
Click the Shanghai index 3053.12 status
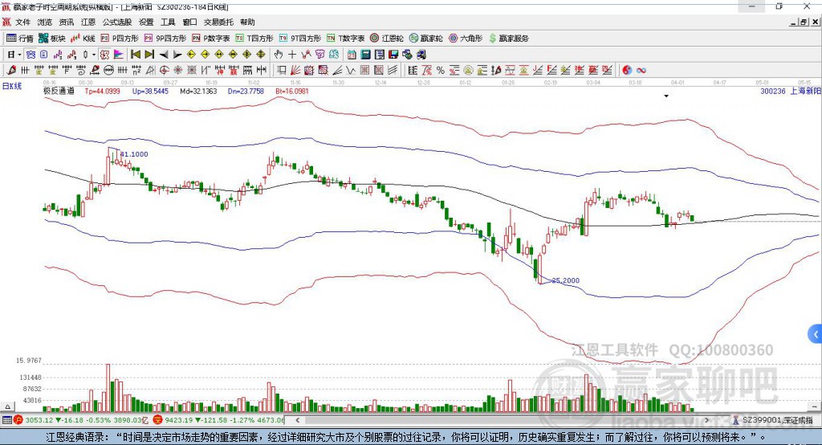39,420
